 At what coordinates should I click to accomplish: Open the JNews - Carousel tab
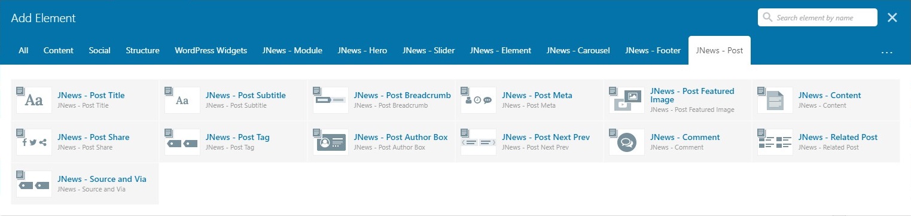[x=578, y=50]
